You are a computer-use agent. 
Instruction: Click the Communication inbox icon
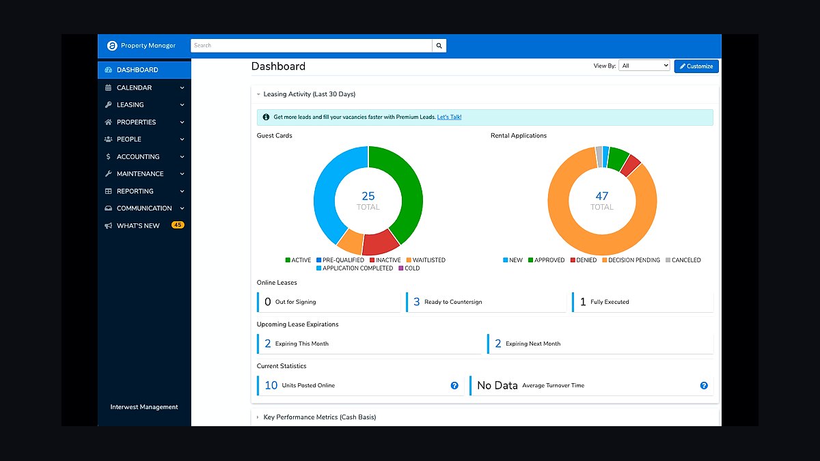pos(109,208)
